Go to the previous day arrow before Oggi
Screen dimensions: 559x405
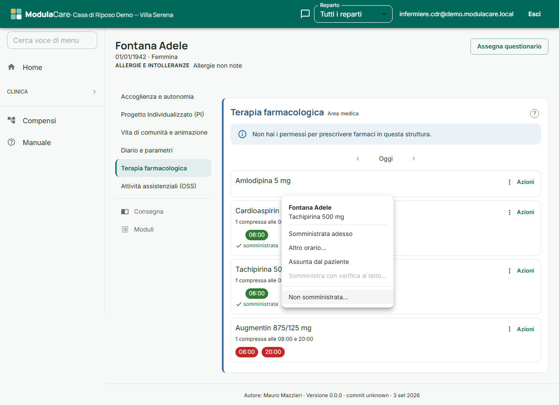click(x=358, y=159)
